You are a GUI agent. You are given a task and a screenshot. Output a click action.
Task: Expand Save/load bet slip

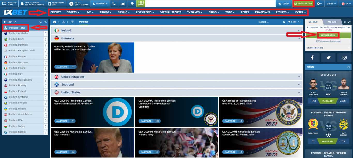[328, 48]
